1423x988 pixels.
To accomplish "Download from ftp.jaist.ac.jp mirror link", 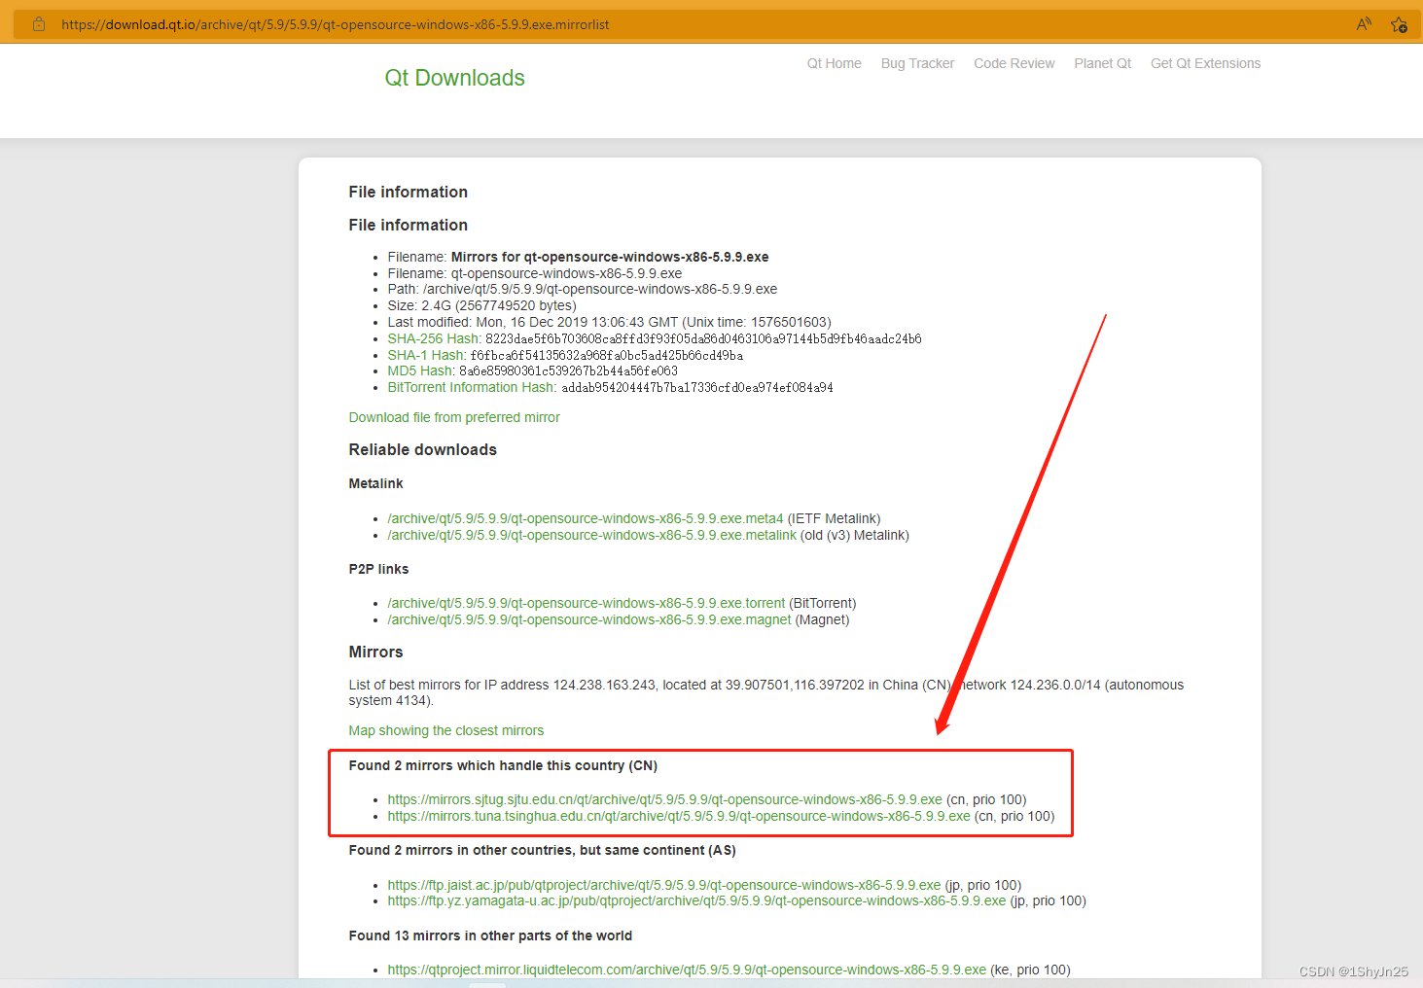I will point(663,885).
